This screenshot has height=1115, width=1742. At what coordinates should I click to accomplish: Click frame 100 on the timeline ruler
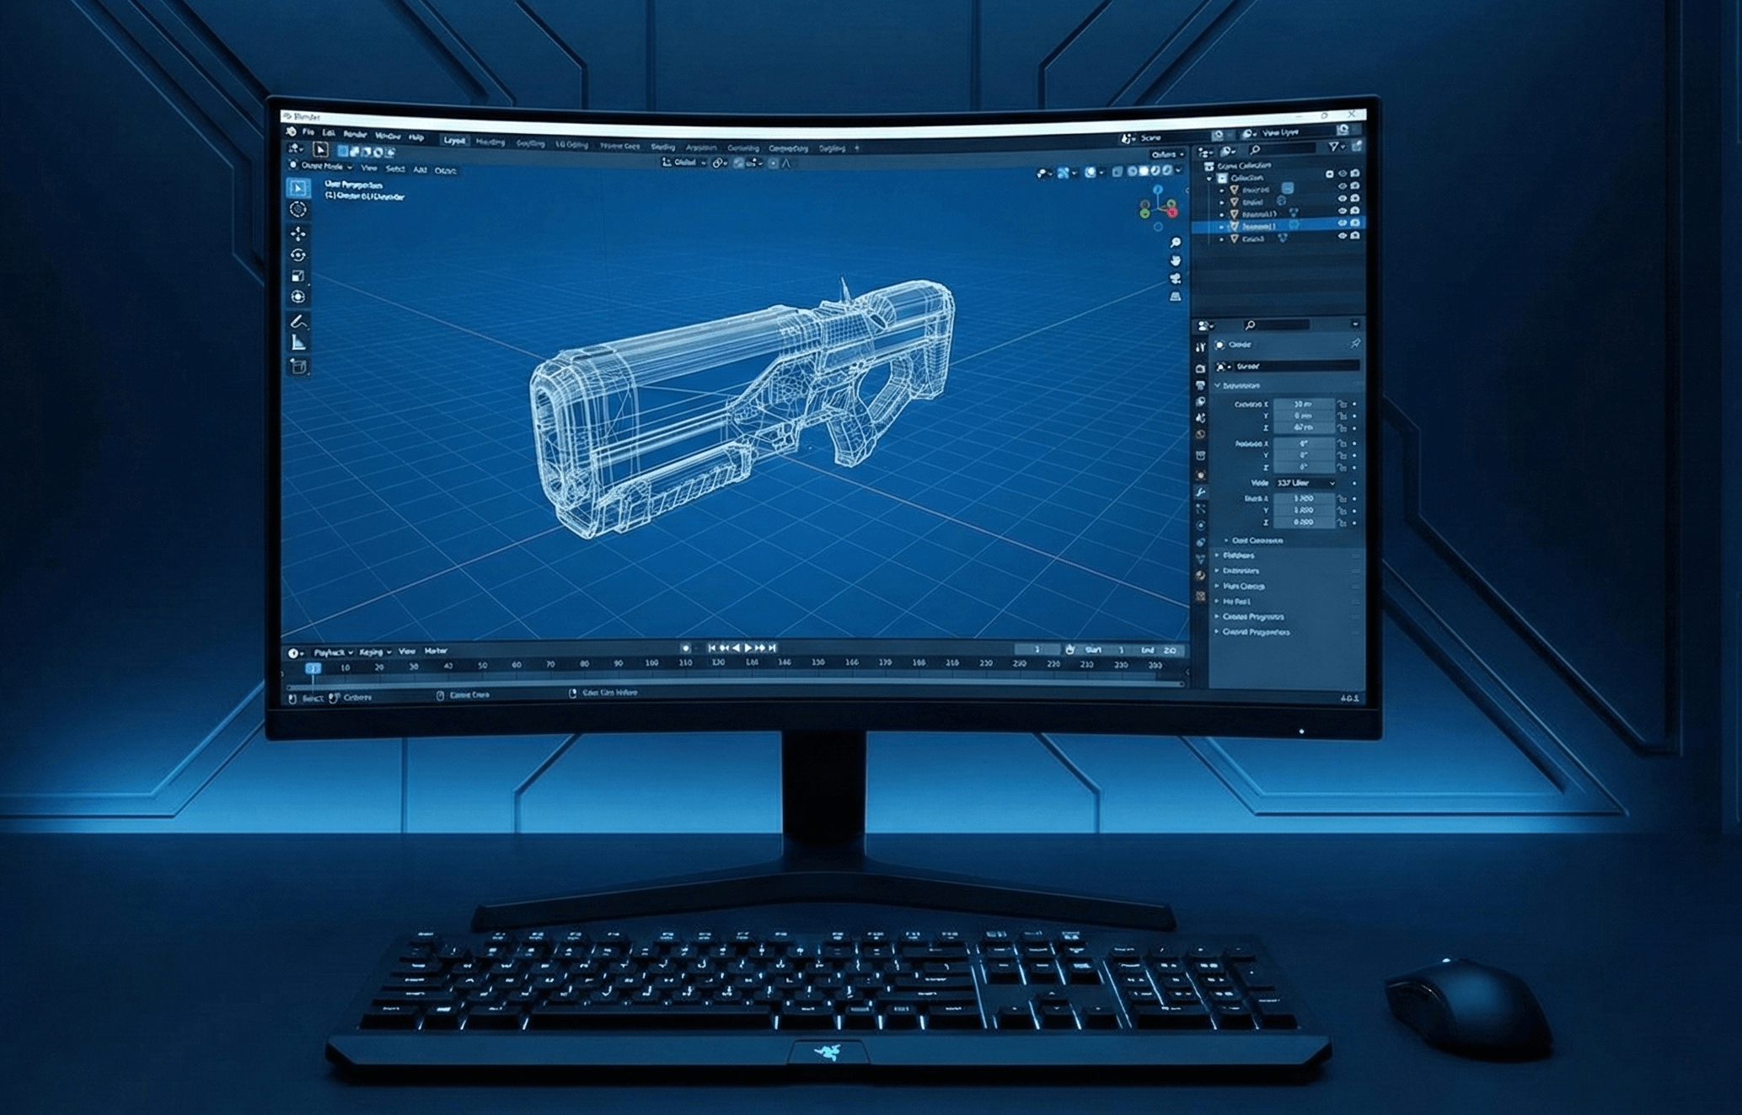pyautogui.click(x=651, y=664)
